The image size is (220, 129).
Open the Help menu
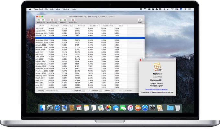73,9
